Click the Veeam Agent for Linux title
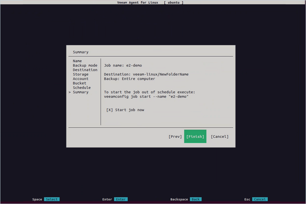The height and width of the screenshot is (204, 306). point(138,2)
